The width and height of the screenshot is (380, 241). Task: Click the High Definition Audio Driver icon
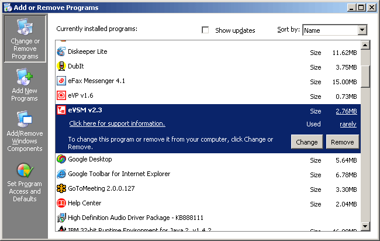[x=61, y=218]
